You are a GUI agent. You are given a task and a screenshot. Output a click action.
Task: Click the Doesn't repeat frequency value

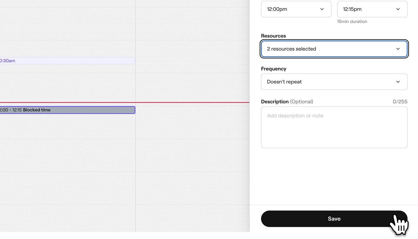[284, 82]
